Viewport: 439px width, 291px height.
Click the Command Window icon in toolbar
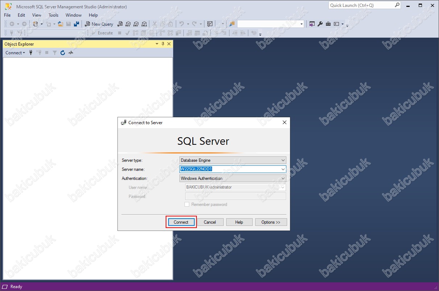click(x=336, y=24)
